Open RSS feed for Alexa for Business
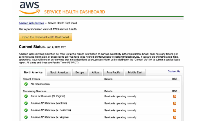The width and height of the screenshot is (197, 121). click(x=175, y=96)
